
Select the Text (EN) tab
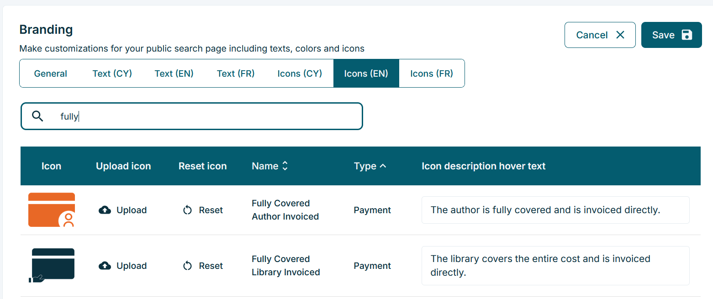[x=174, y=73]
